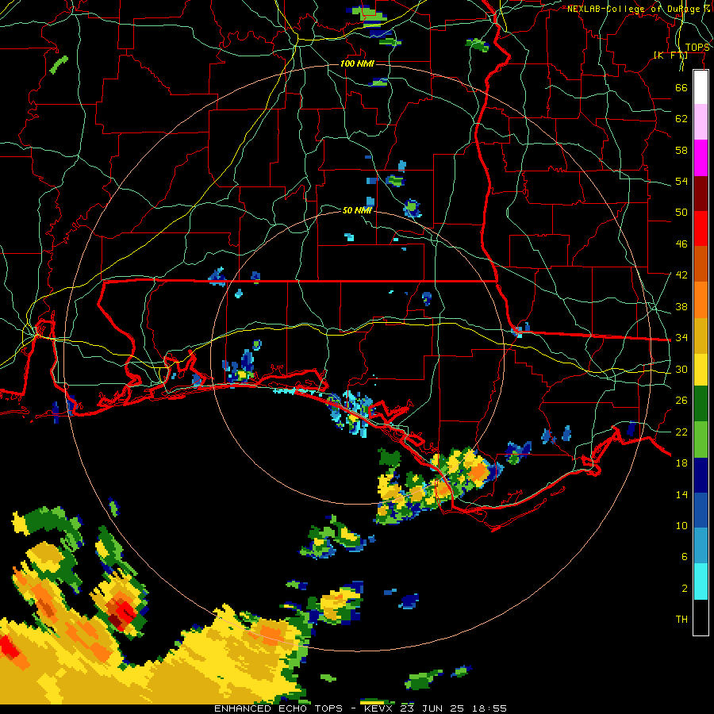Click the "50 NMI" range ring label

tap(357, 210)
